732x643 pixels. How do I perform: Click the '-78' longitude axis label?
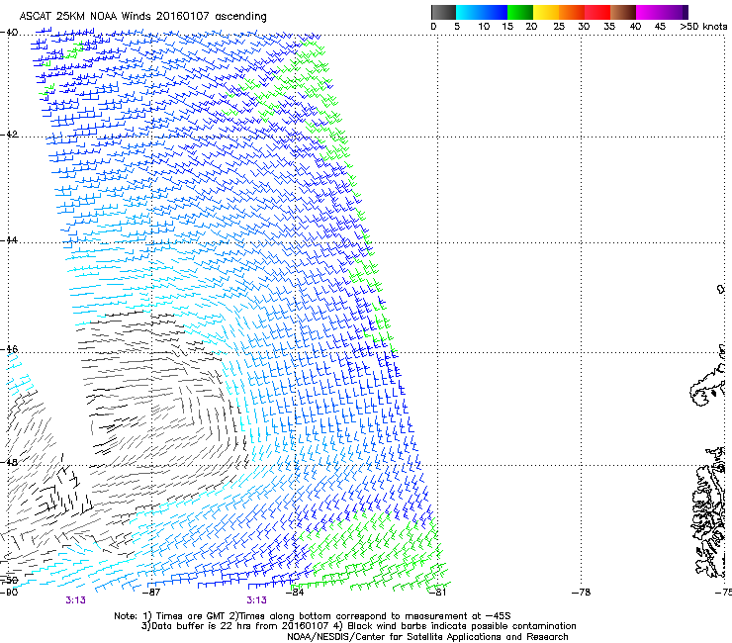pos(582,593)
